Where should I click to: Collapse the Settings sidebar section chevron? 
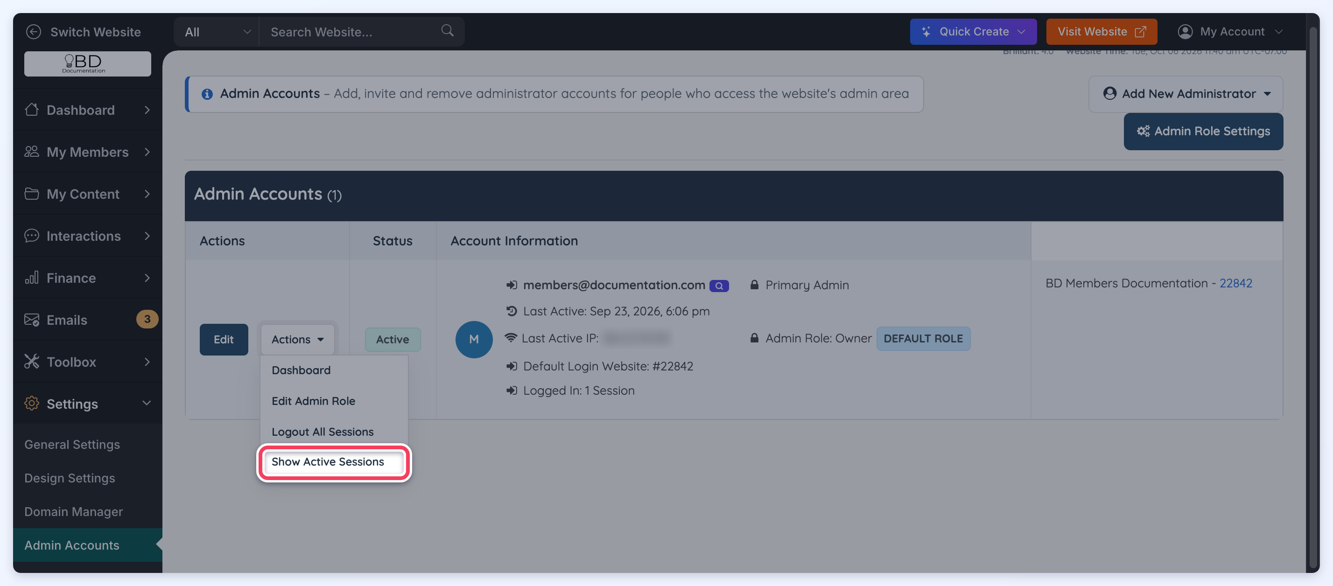[147, 404]
